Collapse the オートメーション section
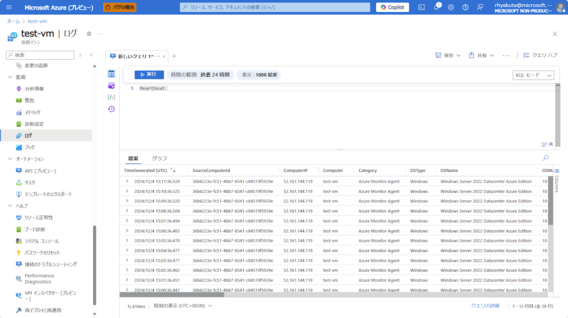Screen dimensions: 568x318 (11, 159)
